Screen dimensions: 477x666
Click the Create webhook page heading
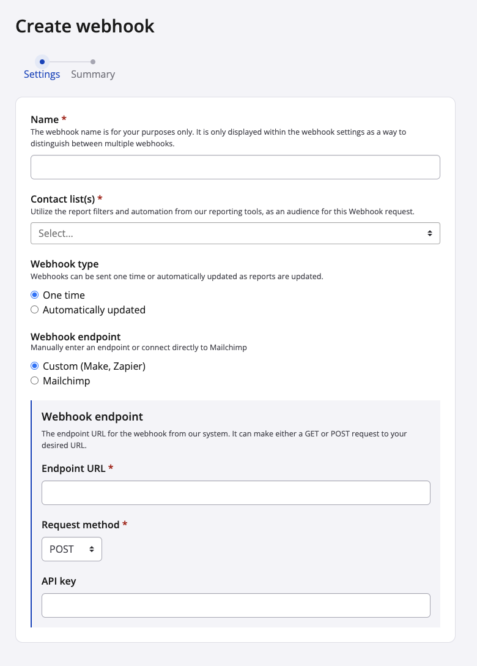(85, 26)
